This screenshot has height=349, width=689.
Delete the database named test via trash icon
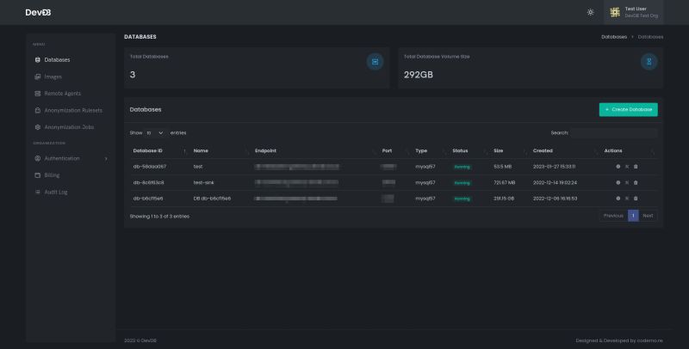click(636, 167)
